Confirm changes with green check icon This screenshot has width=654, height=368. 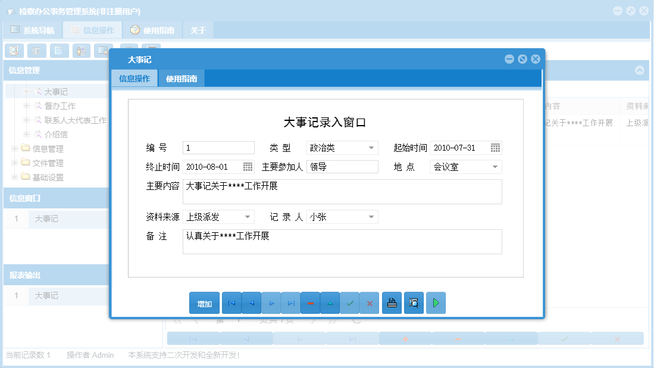[x=350, y=302]
